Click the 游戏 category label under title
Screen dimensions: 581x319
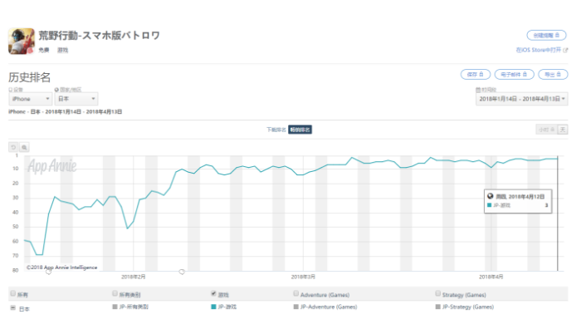pyautogui.click(x=62, y=50)
